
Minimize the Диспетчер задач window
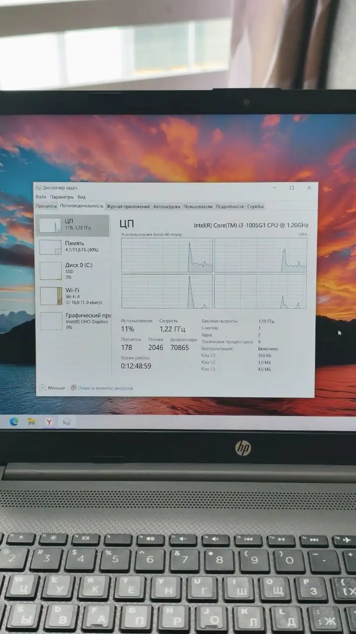coord(274,188)
